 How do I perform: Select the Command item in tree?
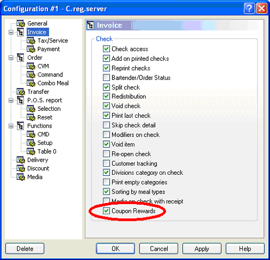pyautogui.click(x=50, y=74)
